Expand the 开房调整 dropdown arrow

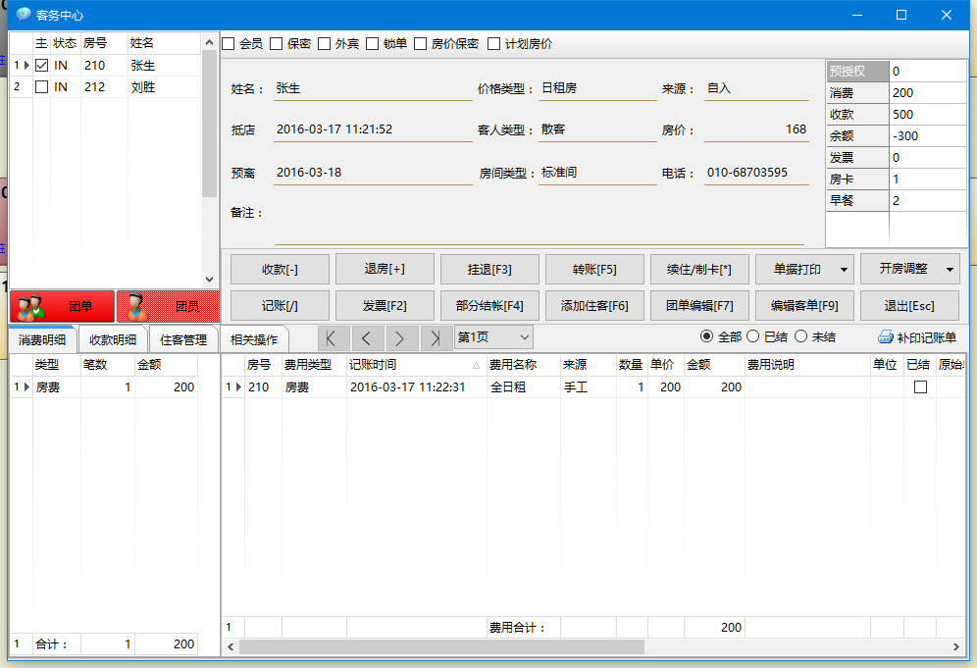(949, 270)
